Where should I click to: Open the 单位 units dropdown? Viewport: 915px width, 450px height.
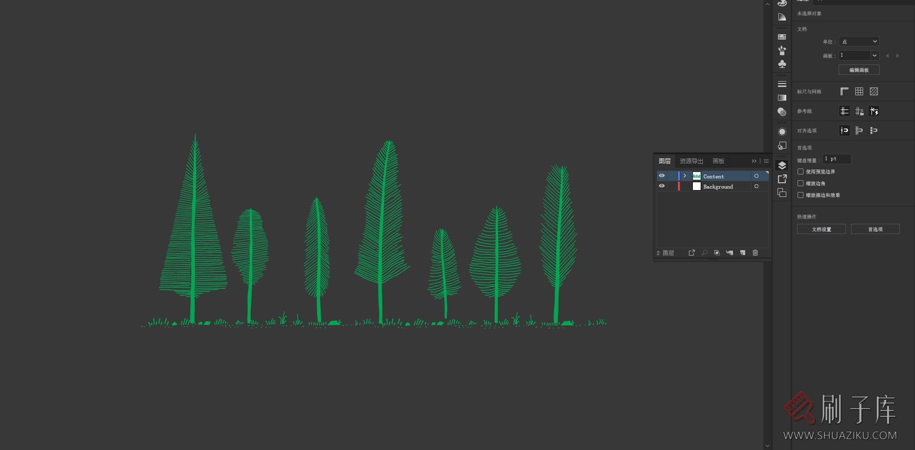click(x=859, y=42)
